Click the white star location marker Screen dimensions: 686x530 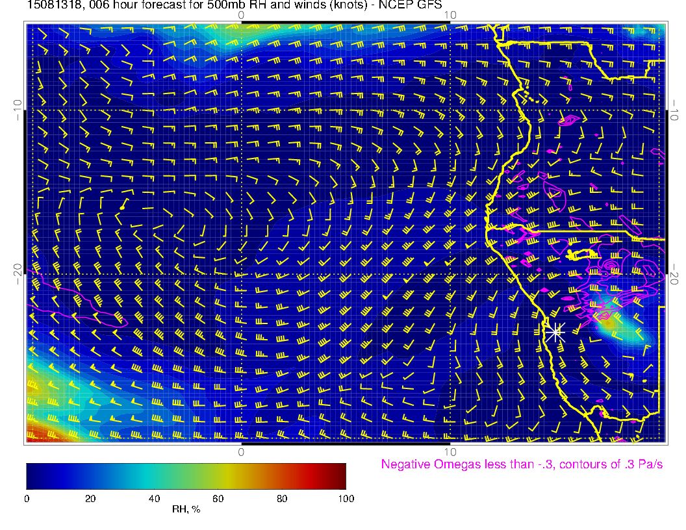tap(555, 333)
